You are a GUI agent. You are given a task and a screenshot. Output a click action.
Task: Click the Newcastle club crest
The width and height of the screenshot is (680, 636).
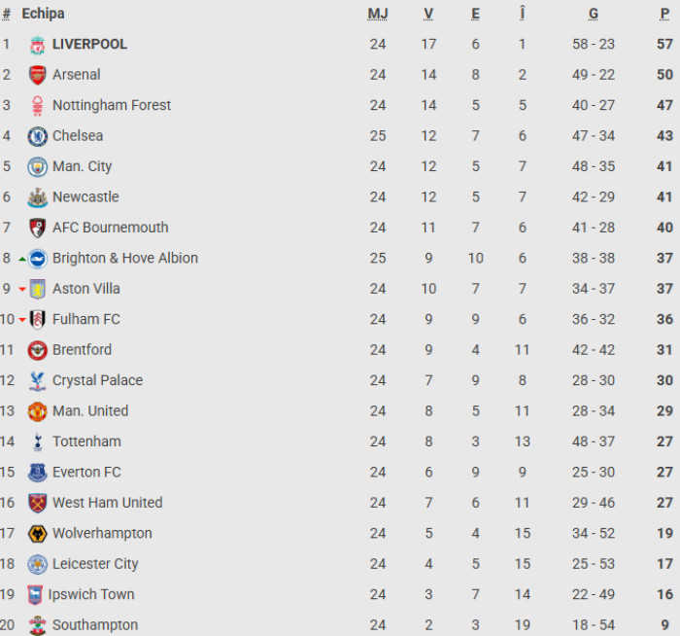pos(37,197)
